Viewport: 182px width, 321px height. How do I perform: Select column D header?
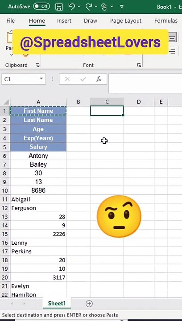click(139, 102)
